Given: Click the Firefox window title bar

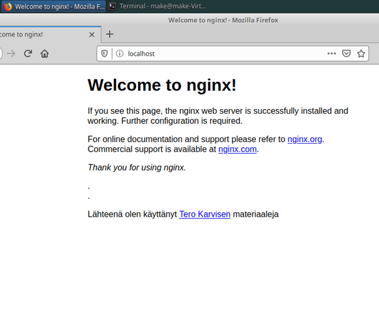Looking at the screenshot, I should click(223, 20).
